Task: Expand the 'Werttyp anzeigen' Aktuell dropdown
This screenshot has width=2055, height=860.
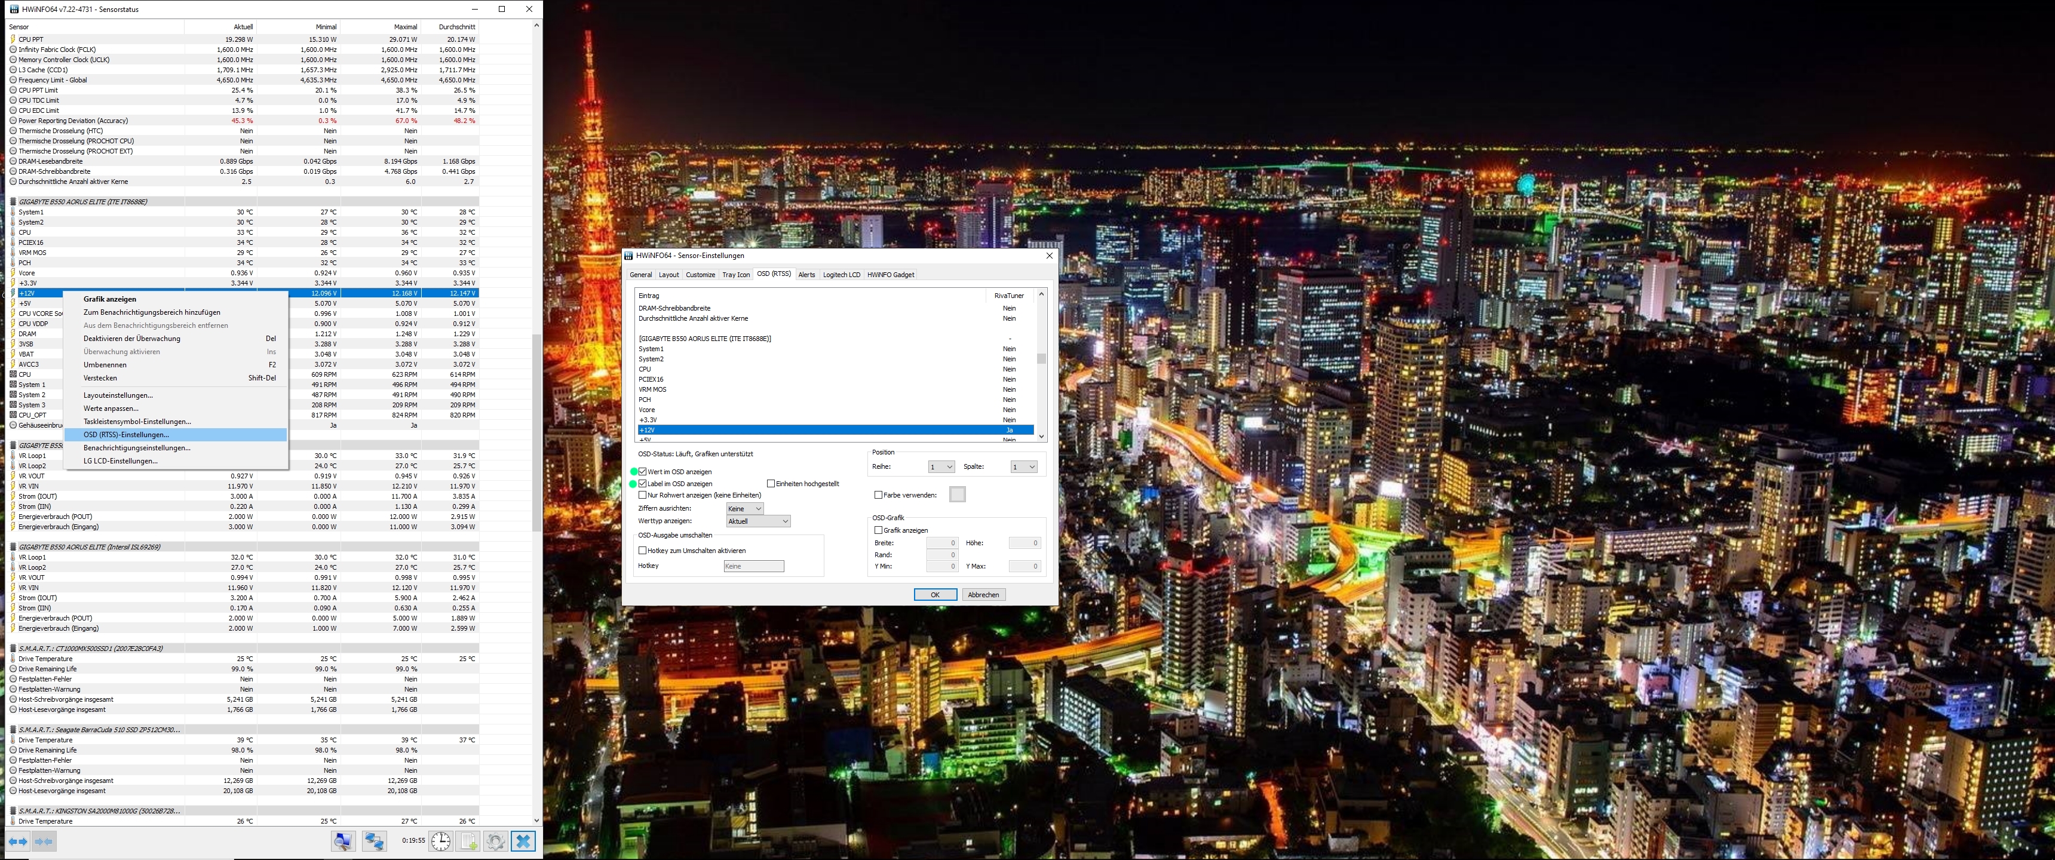Action: 758,521
